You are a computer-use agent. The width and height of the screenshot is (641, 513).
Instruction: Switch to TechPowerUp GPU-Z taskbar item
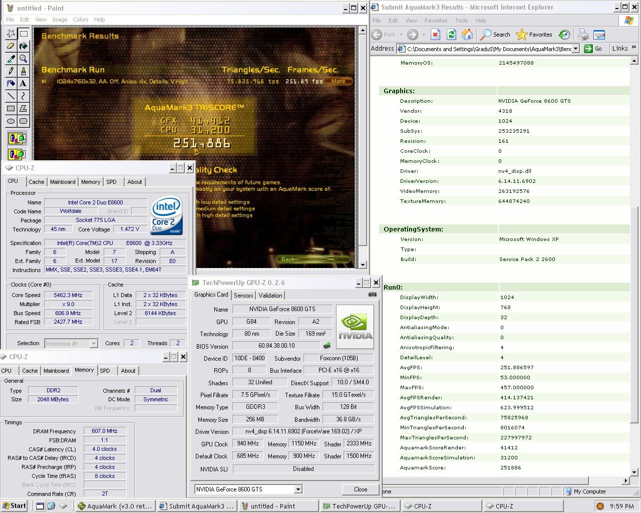coord(360,506)
